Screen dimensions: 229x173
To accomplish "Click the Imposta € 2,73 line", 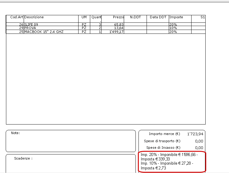I will tap(153, 168).
